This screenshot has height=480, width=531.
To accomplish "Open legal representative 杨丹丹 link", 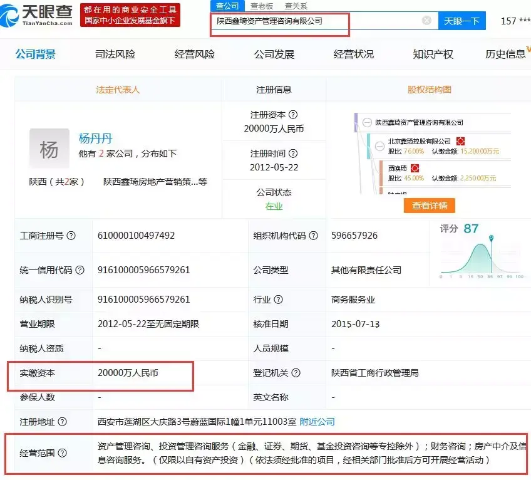I will click(x=96, y=138).
